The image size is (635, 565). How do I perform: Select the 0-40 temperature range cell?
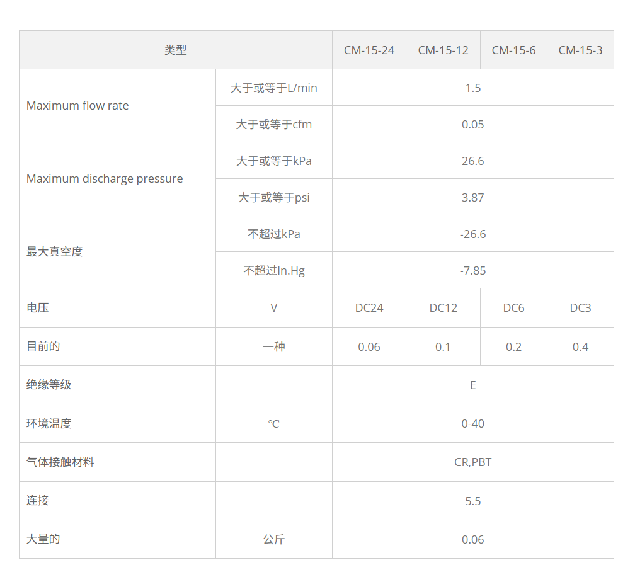point(473,423)
